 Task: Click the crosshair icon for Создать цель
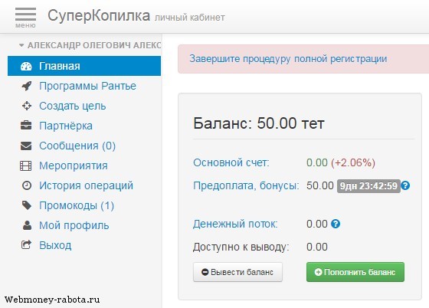[x=27, y=106]
